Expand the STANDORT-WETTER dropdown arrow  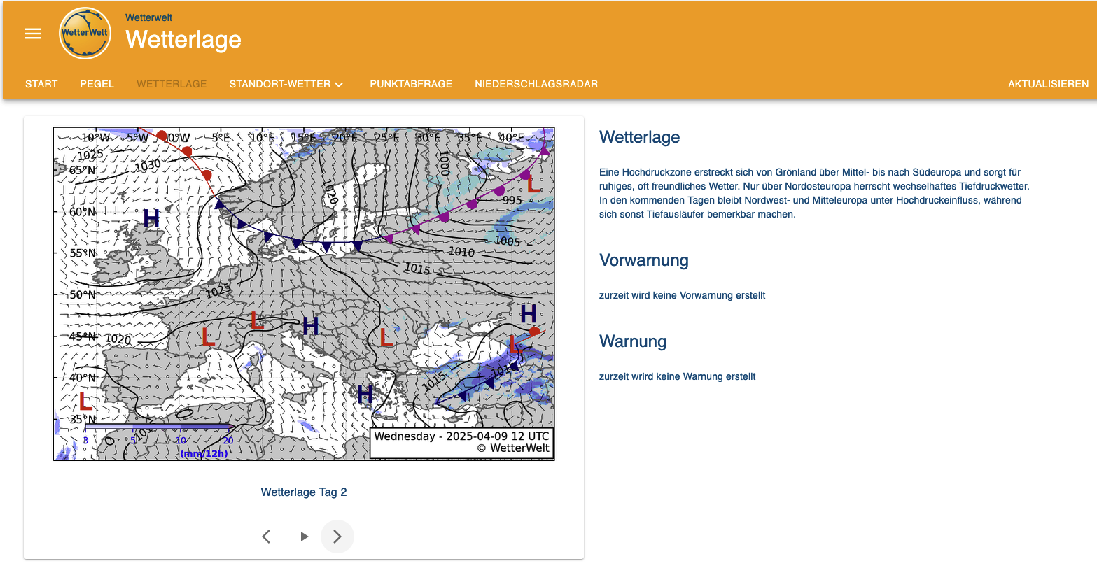point(339,85)
